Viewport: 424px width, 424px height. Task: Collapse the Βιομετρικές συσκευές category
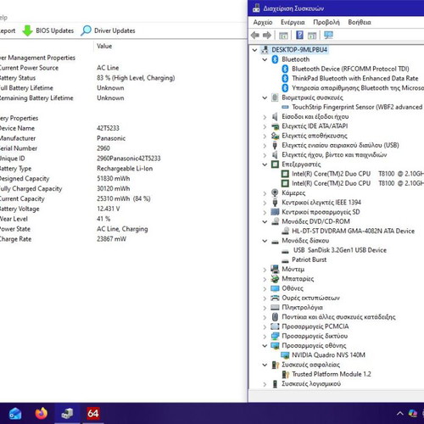265,98
